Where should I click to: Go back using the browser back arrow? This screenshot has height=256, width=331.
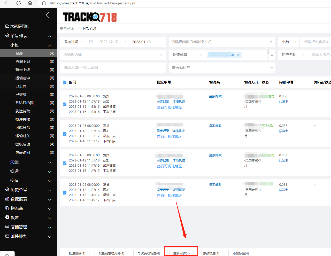(x=7, y=3)
